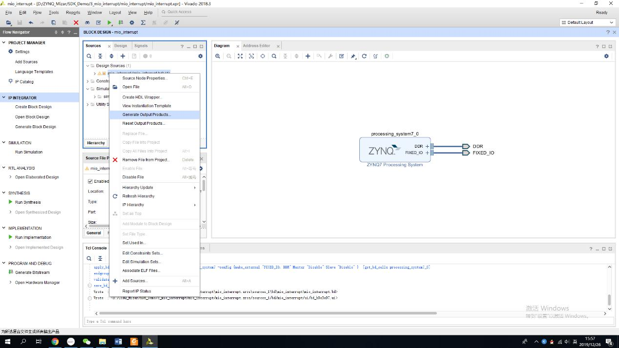Click the Add IP plus icon in Diagram

pos(308,56)
